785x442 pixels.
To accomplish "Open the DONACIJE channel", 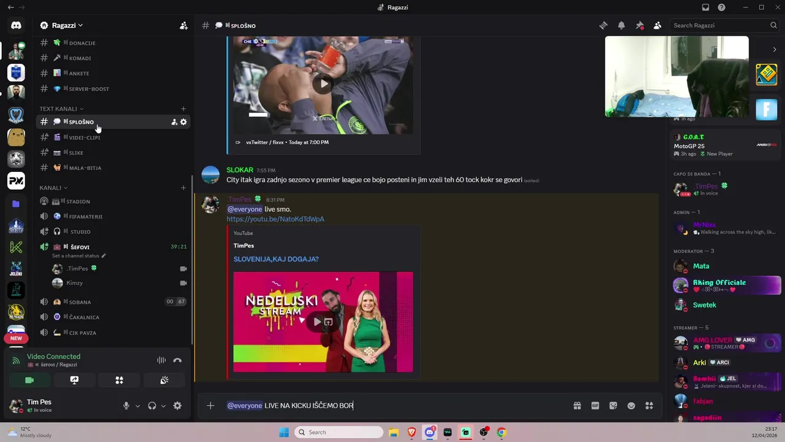I will click(114, 43).
